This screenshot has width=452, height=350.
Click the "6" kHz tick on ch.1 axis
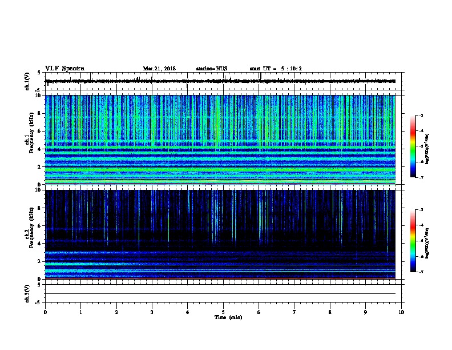(39, 131)
